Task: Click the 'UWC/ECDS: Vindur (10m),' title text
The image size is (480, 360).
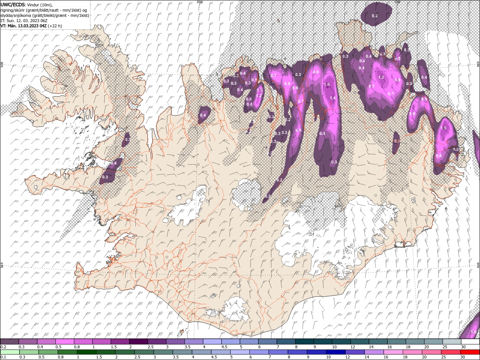Action: click(x=26, y=4)
